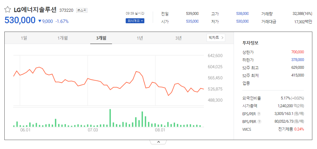
Task: Click the BPS/PBR help question mark icon
Action: click(259, 122)
